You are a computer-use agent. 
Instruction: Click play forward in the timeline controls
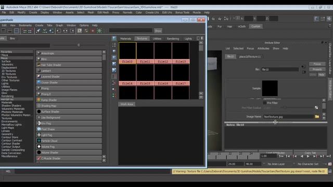click(308, 156)
